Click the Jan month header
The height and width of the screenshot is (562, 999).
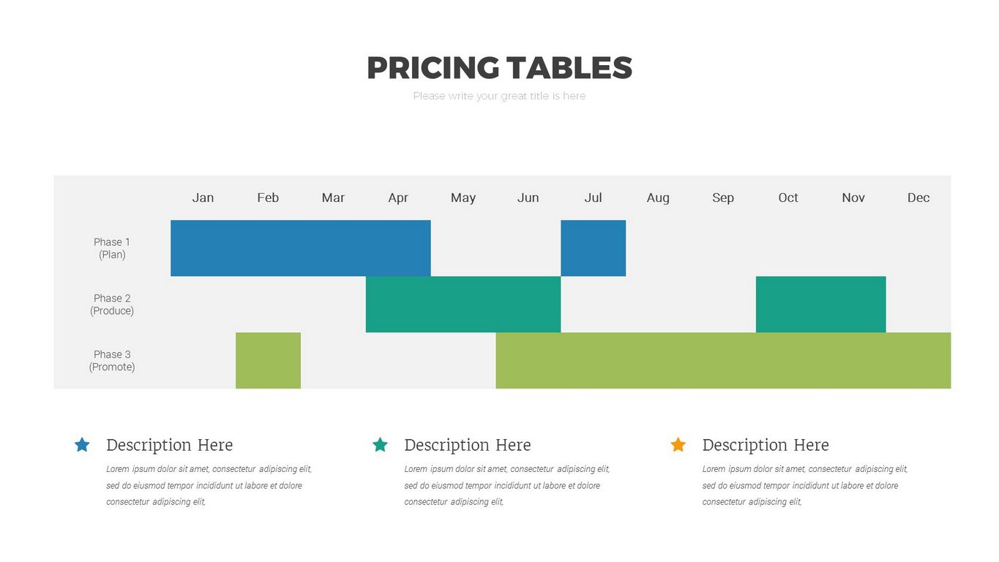[203, 198]
